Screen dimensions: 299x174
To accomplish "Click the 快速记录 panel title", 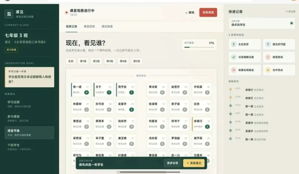I will (236, 12).
